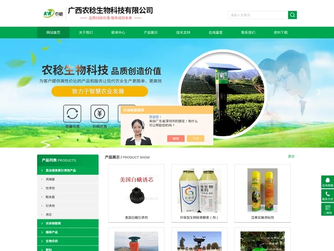This screenshot has height=251, width=334.
Task: Show previous banner slide arrow
Action: pyautogui.click(x=15, y=92)
